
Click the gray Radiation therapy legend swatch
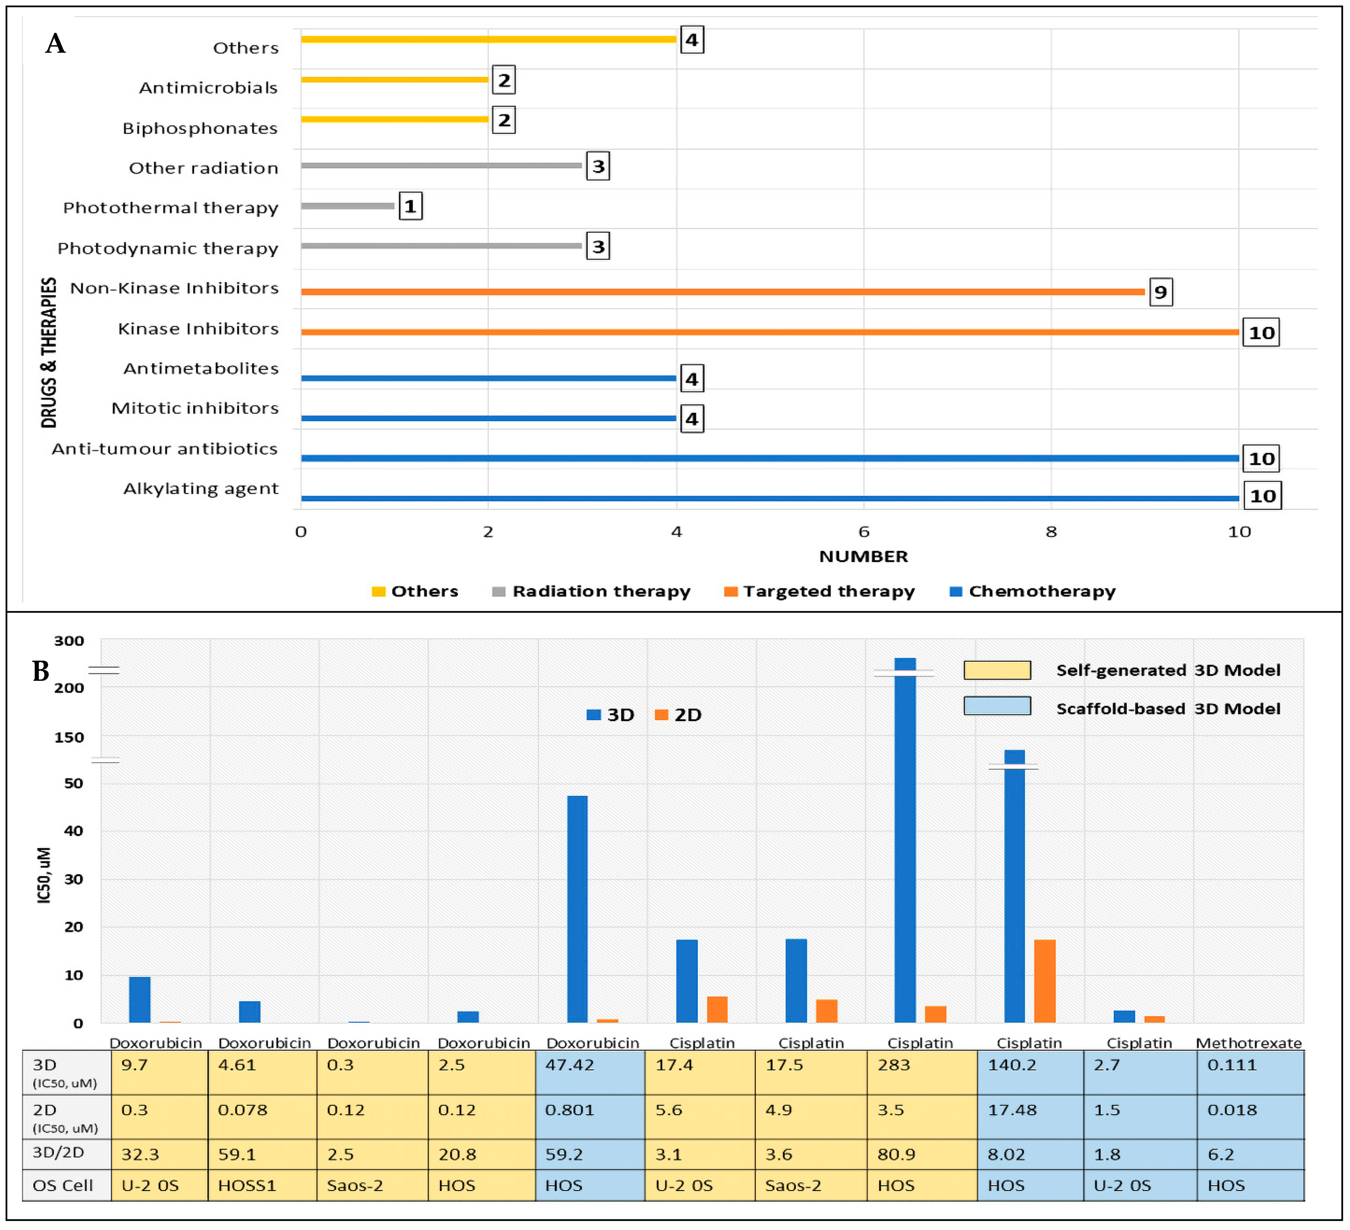pyautogui.click(x=498, y=591)
